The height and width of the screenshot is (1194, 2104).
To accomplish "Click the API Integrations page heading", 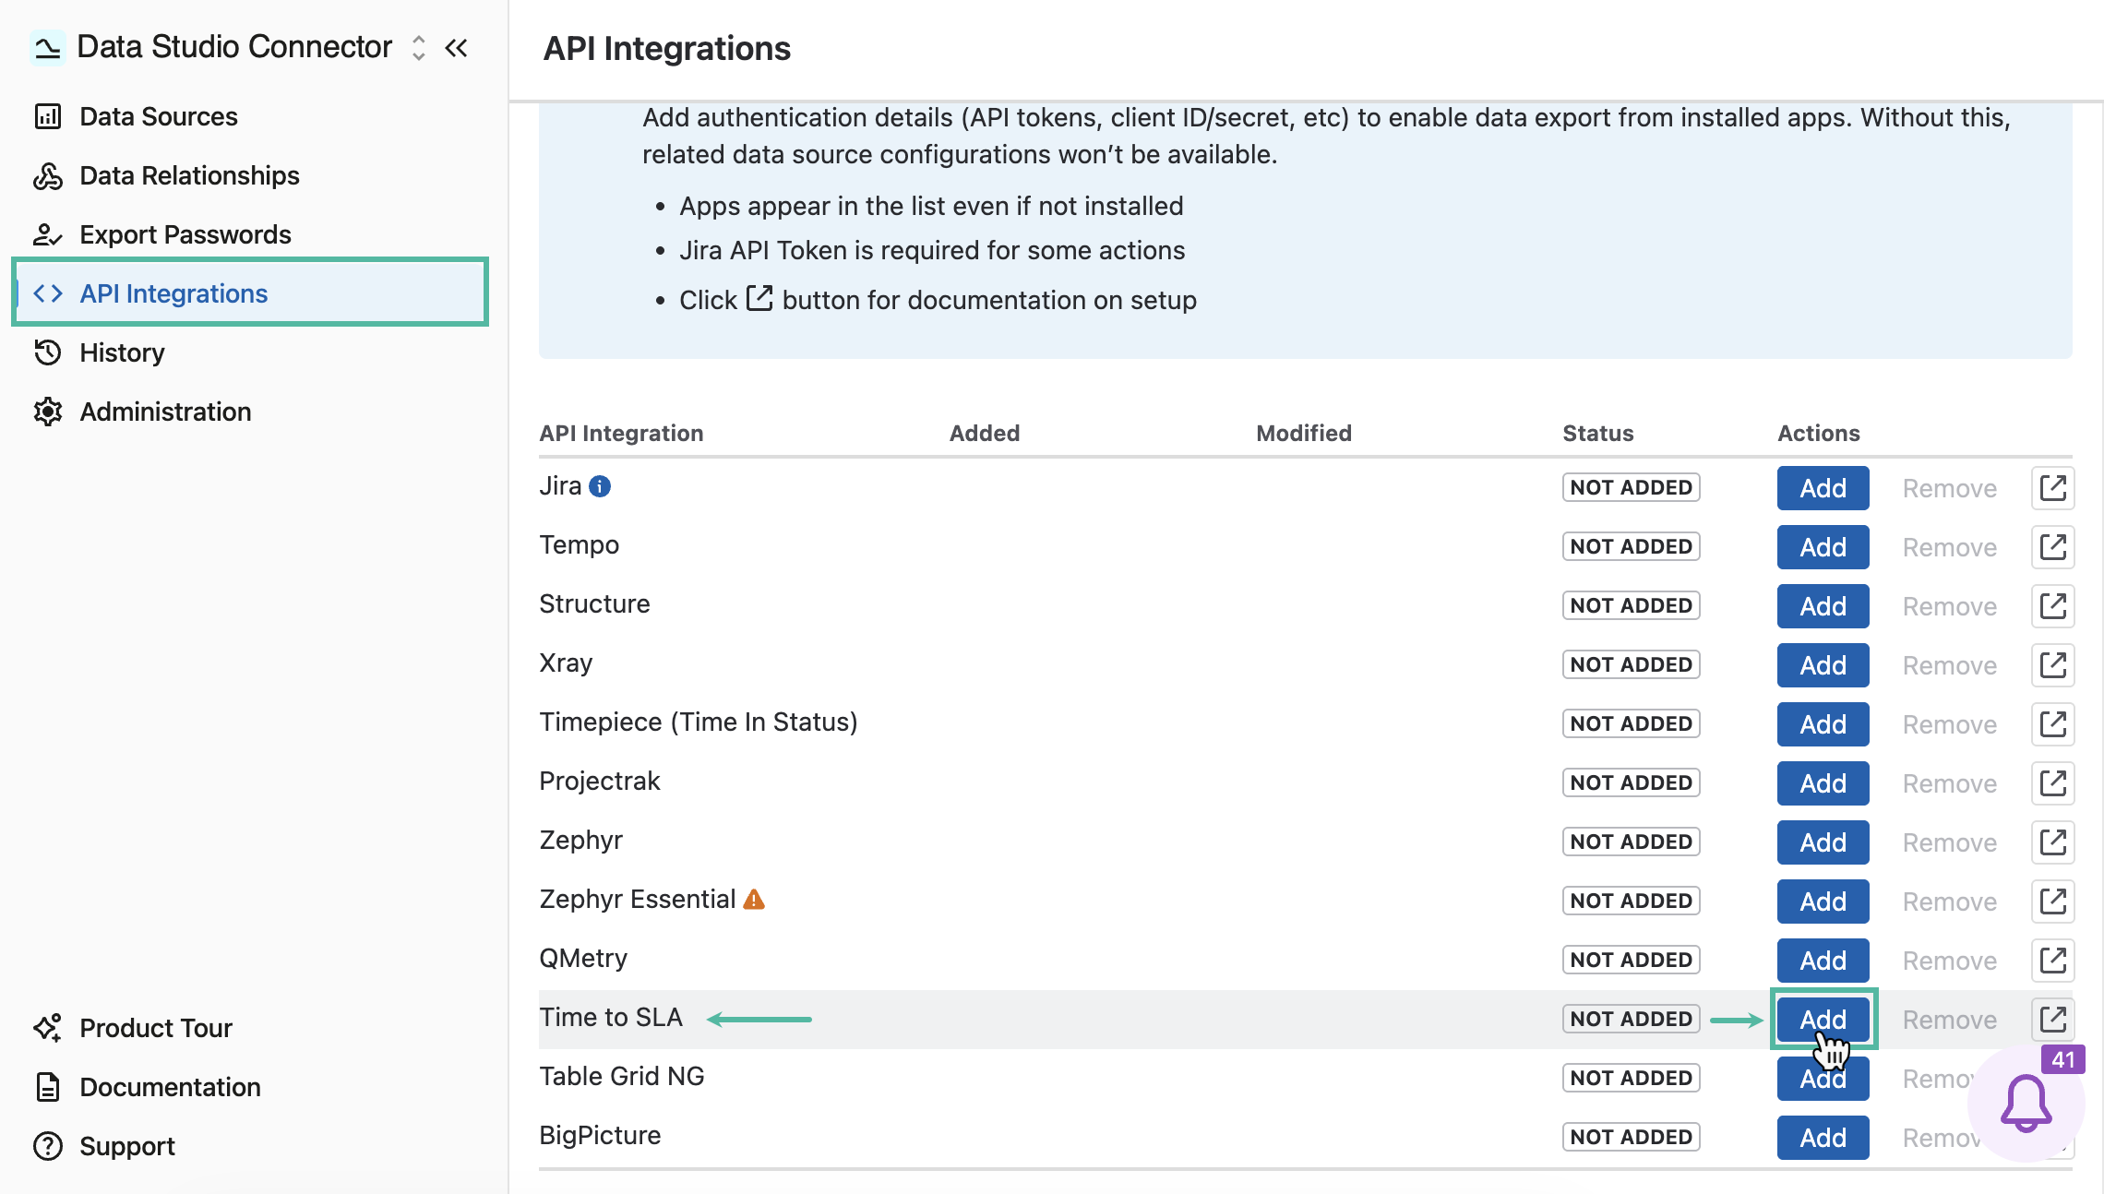I will [x=666, y=48].
